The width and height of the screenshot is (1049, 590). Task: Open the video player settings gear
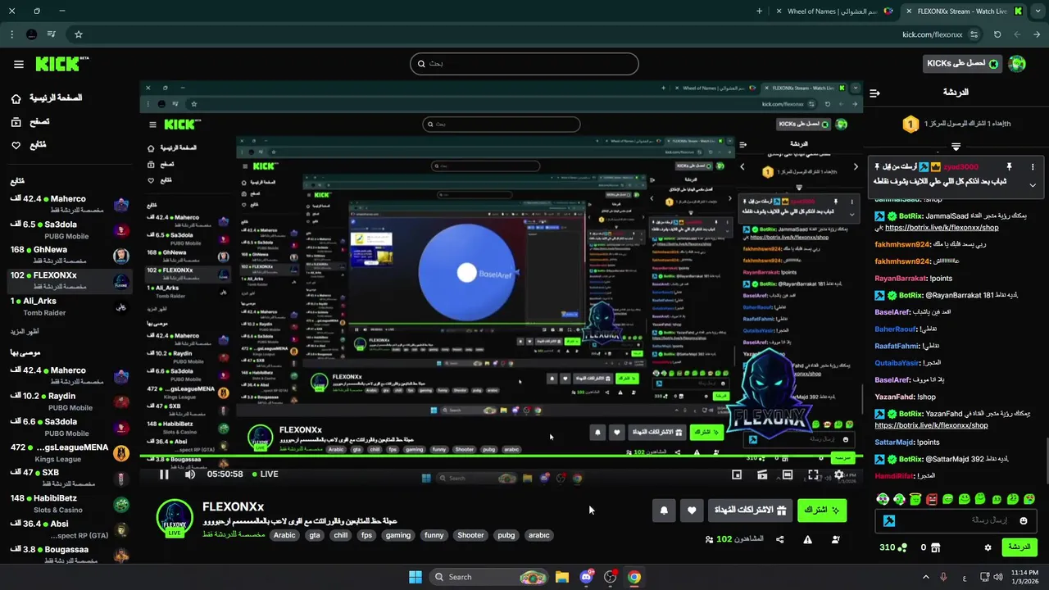tap(838, 474)
